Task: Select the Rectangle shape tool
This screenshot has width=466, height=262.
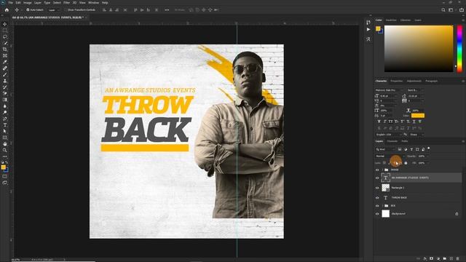Action: click(5, 138)
